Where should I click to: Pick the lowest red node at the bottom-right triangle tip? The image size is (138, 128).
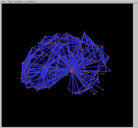(95, 94)
